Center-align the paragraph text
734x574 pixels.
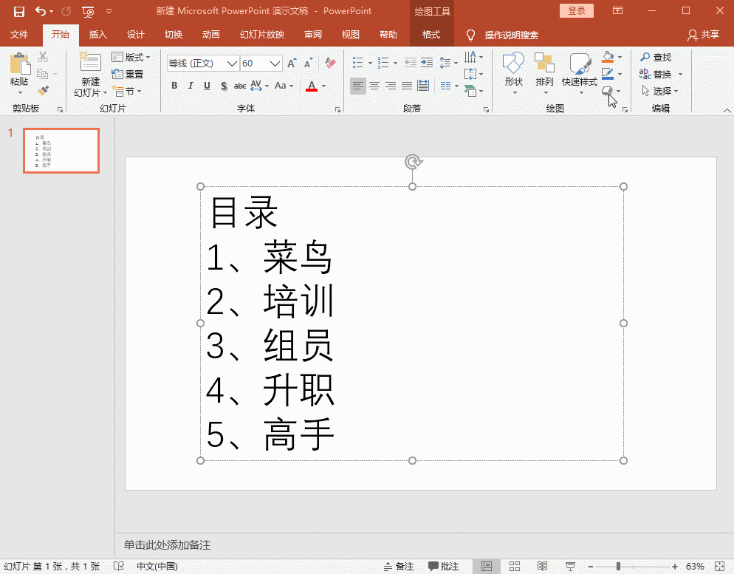tap(374, 86)
